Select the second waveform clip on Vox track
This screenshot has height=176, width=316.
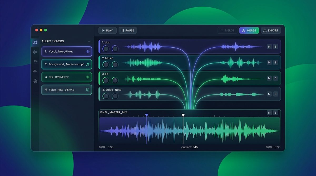pyautogui.click(x=241, y=47)
